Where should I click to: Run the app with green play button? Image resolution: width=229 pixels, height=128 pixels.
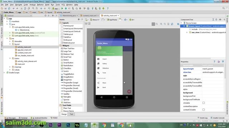click(62, 9)
